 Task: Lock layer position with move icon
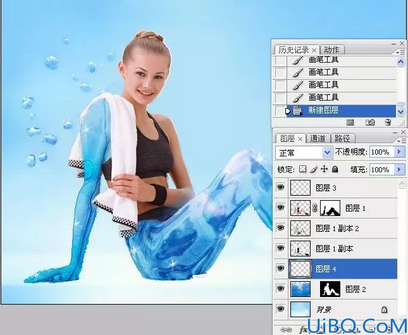[324, 169]
